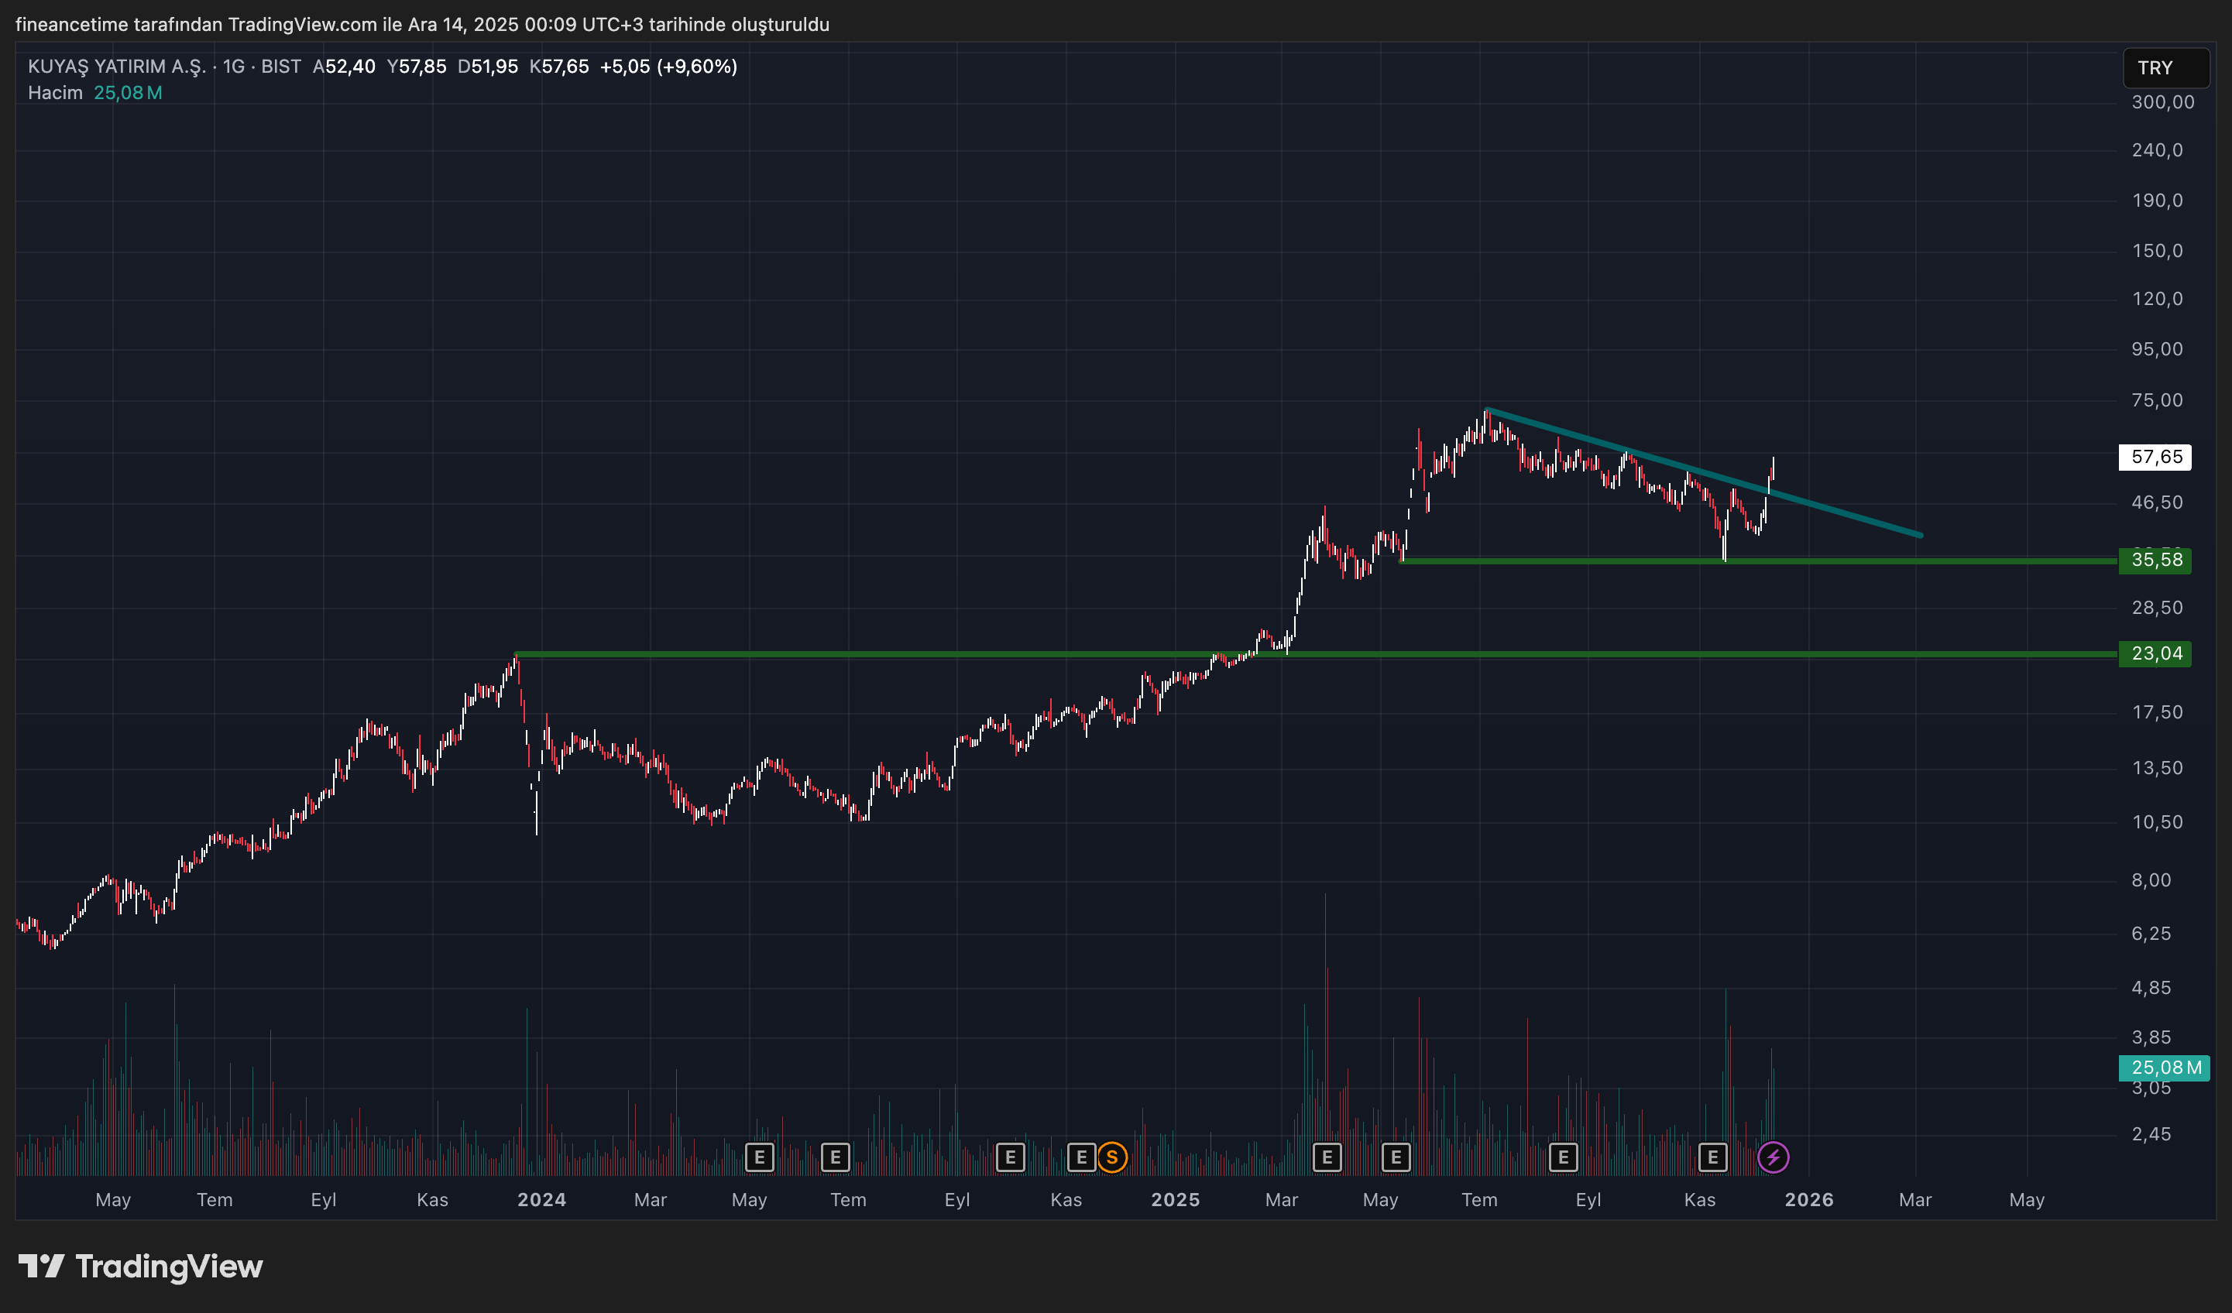Click the KUYAŞ YATIRIM A.Ş. symbol title
Image resolution: width=2232 pixels, height=1313 pixels.
tap(117, 67)
